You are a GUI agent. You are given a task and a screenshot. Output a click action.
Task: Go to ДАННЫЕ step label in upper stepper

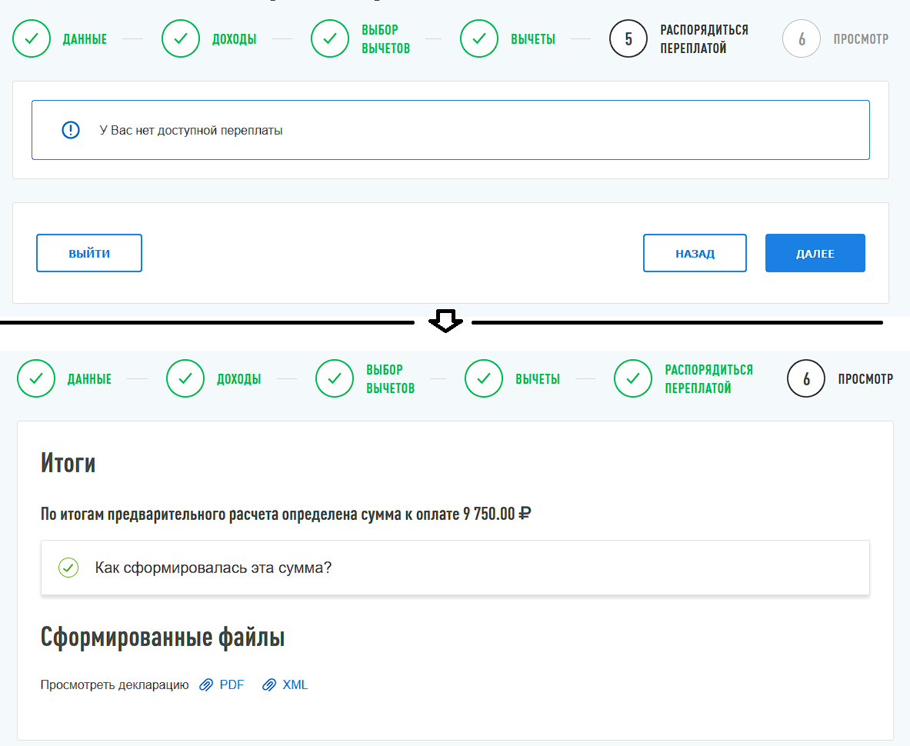coord(85,39)
